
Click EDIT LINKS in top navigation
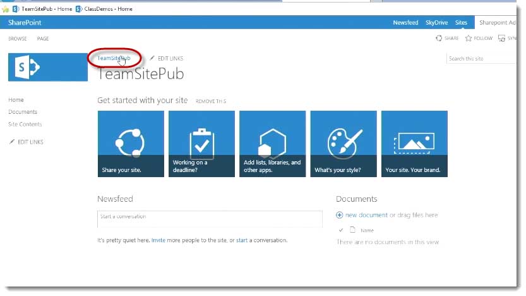click(170, 58)
